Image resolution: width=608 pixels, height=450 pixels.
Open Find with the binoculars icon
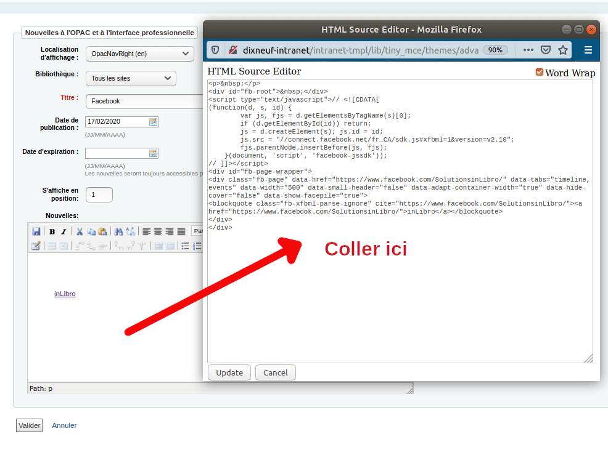(118, 231)
